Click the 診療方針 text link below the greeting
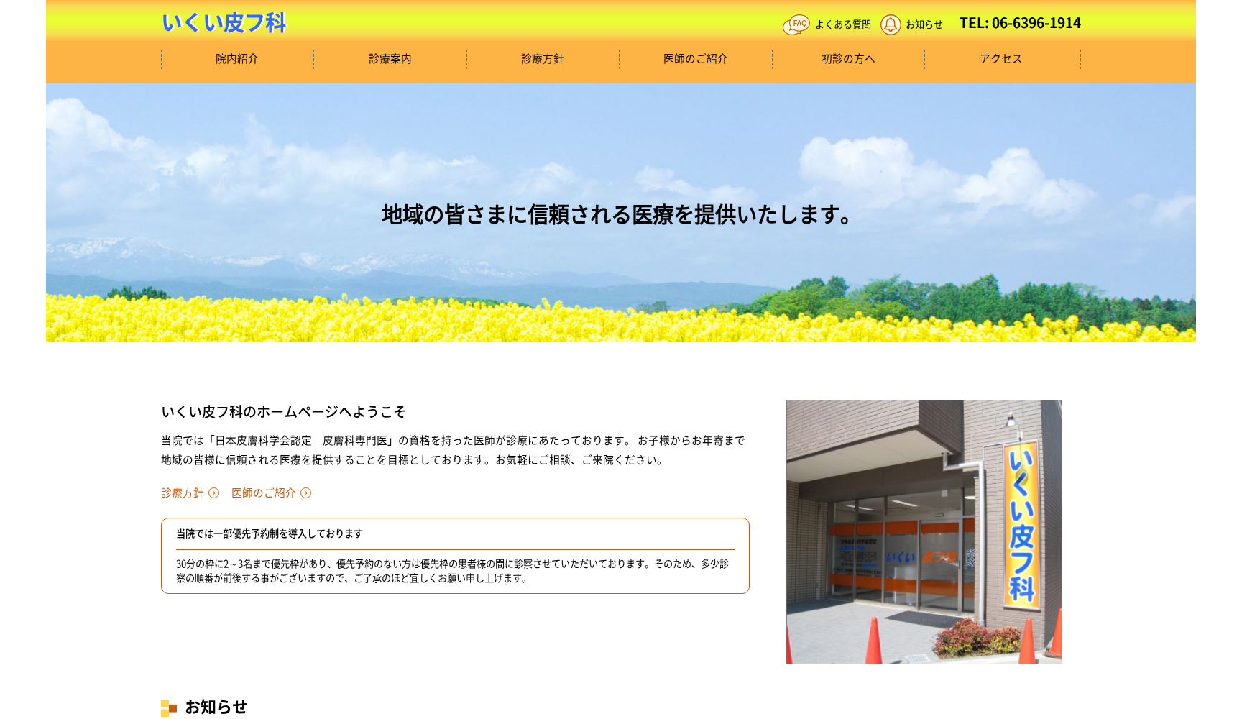The image size is (1242, 719). click(x=183, y=493)
